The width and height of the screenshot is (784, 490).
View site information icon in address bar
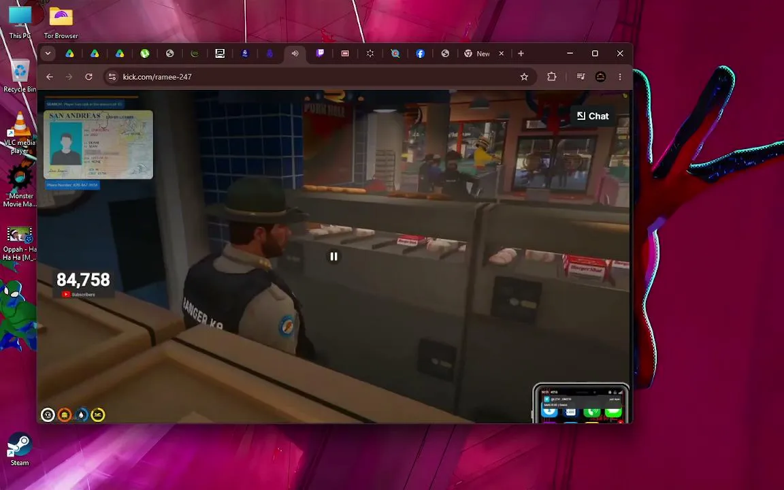pos(112,76)
